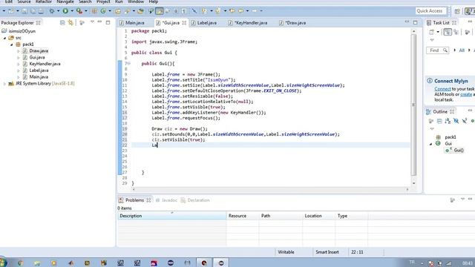The image size is (475, 267).
Task: Toggle Scheduled presentation in Task List
Action: pyautogui.click(x=456, y=32)
